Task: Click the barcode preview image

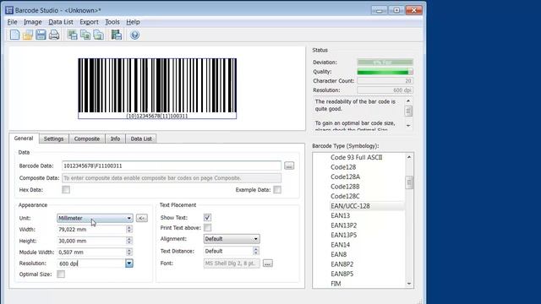Action: [157, 89]
